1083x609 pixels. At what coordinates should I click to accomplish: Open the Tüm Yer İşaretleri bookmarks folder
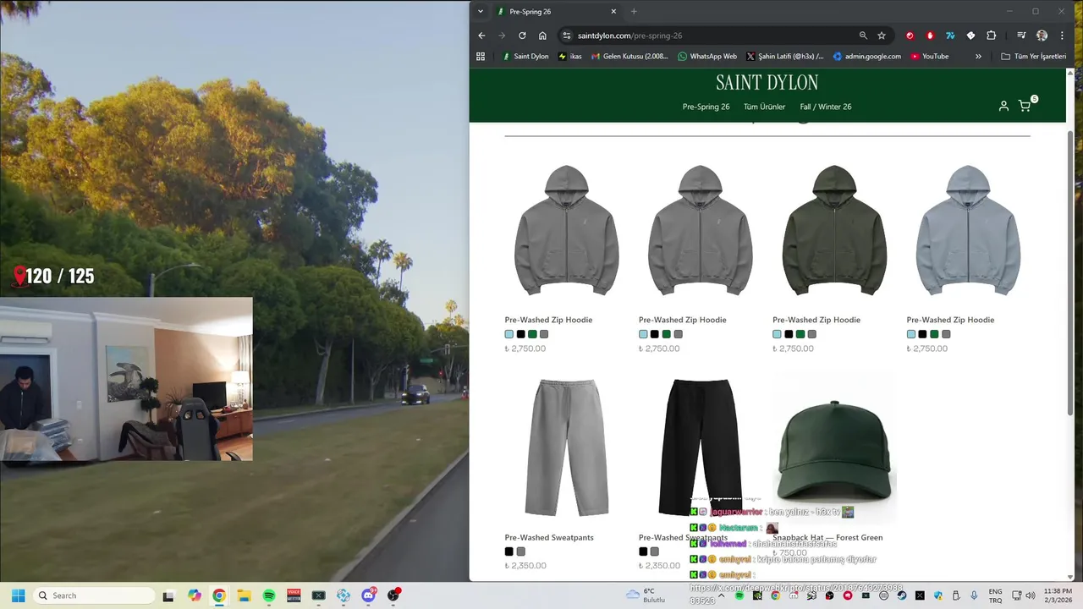tap(1033, 57)
